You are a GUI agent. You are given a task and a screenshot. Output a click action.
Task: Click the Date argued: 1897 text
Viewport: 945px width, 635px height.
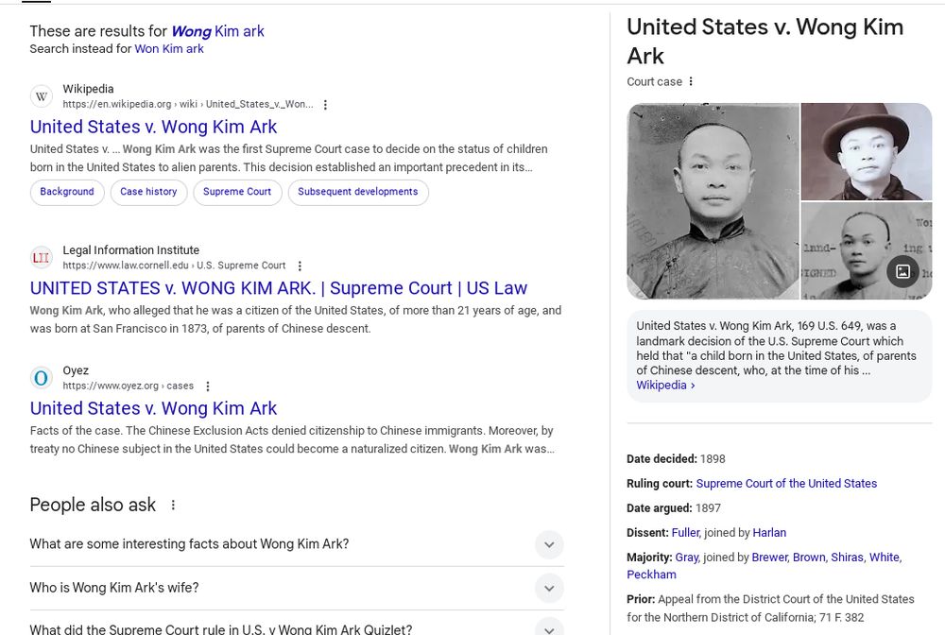[674, 508]
